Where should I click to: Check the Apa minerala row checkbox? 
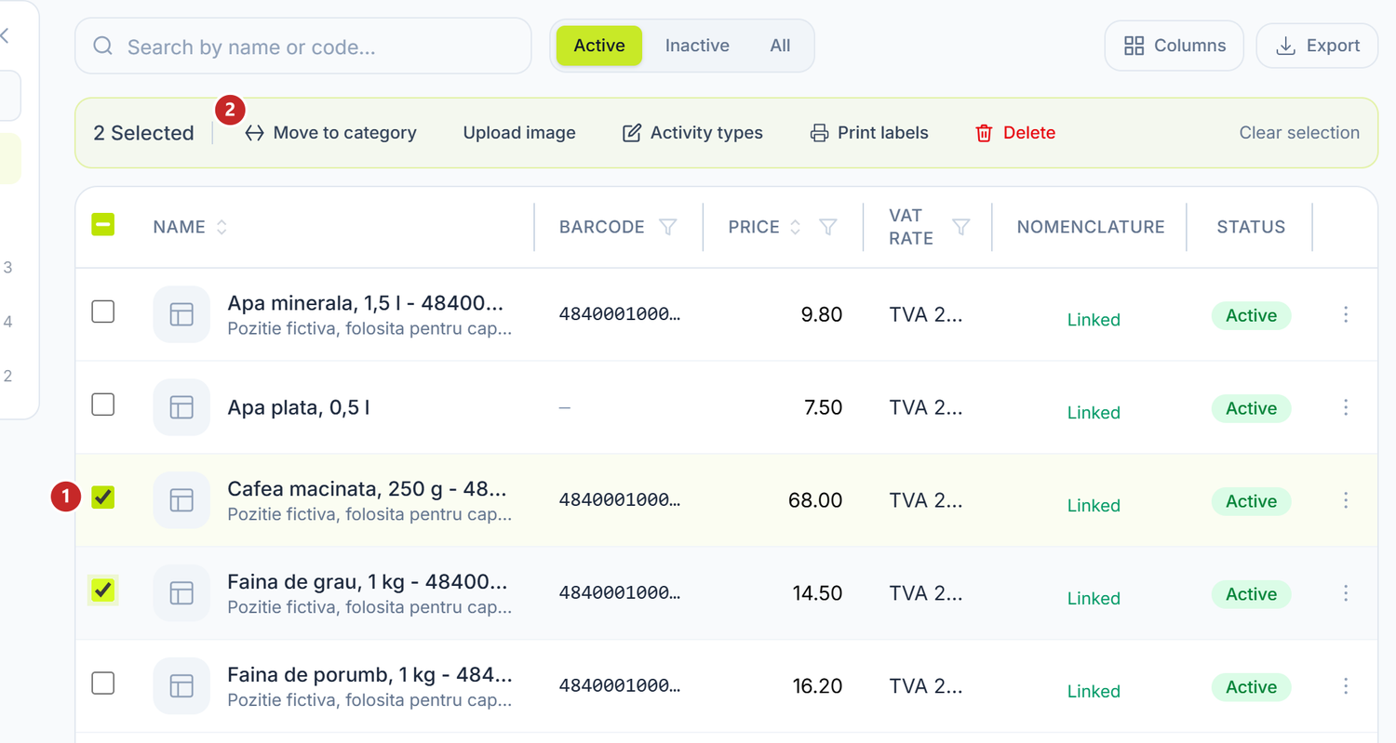point(103,312)
